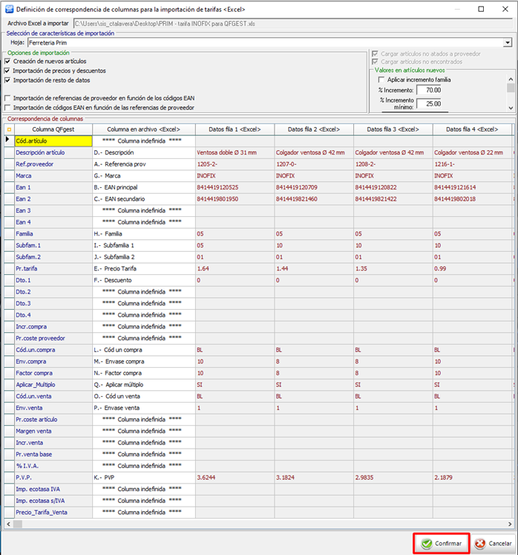Select the Subfam.2 row label

click(28, 257)
